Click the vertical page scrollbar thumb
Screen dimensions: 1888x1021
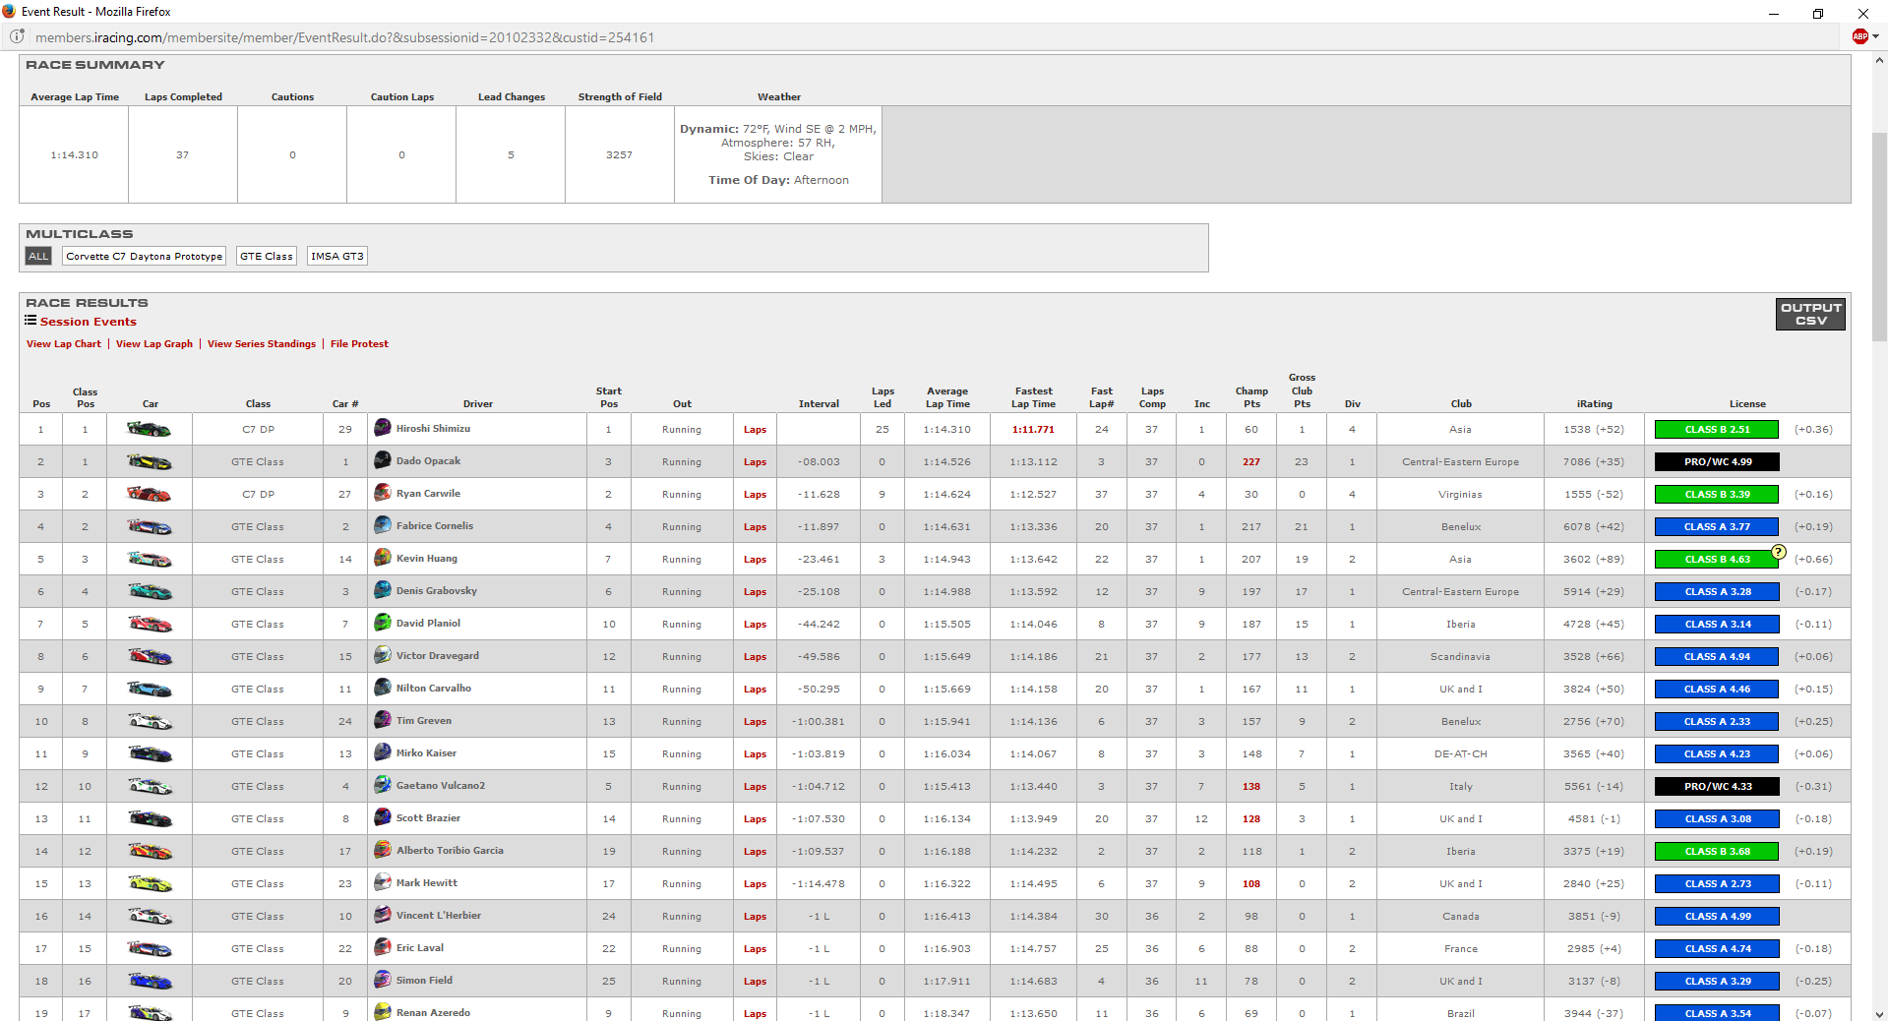(x=1879, y=236)
